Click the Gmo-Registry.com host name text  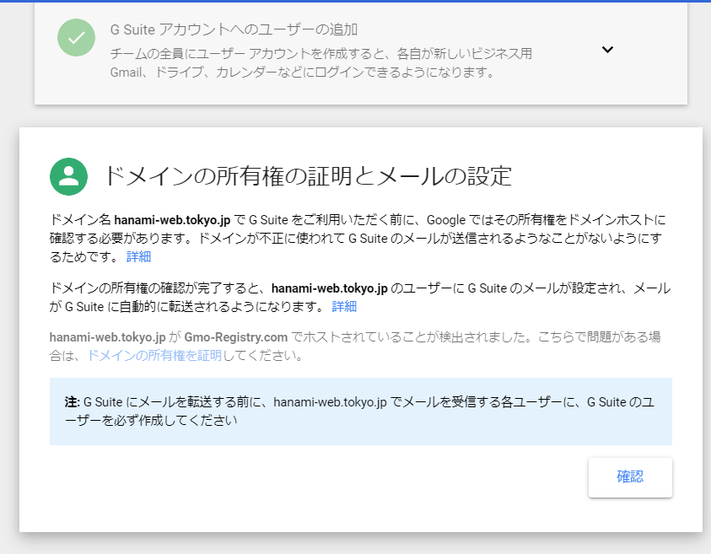click(x=236, y=337)
